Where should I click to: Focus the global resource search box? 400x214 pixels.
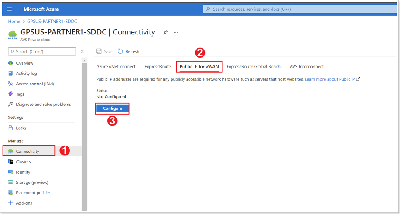click(301, 9)
